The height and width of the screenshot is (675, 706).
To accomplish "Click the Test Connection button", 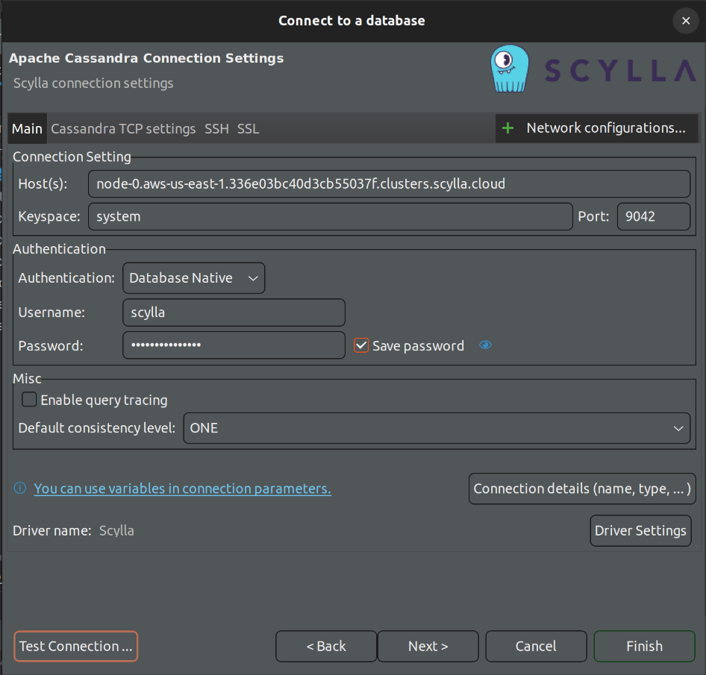I will (x=75, y=646).
